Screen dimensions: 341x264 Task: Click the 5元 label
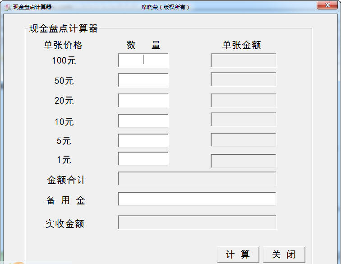[64, 141]
